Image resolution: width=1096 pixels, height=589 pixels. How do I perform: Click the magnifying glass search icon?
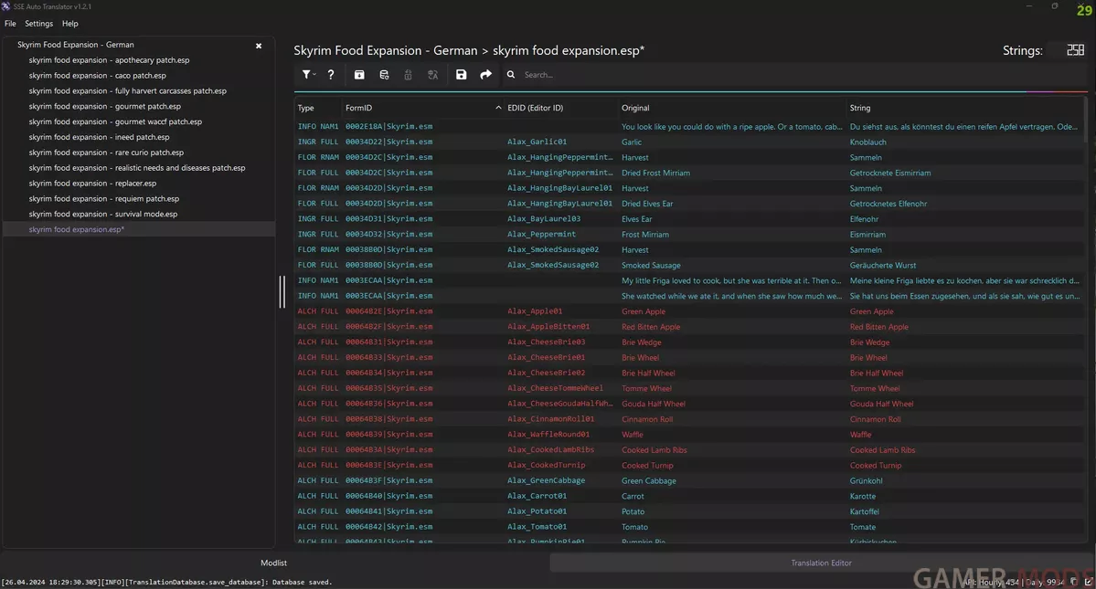point(511,75)
